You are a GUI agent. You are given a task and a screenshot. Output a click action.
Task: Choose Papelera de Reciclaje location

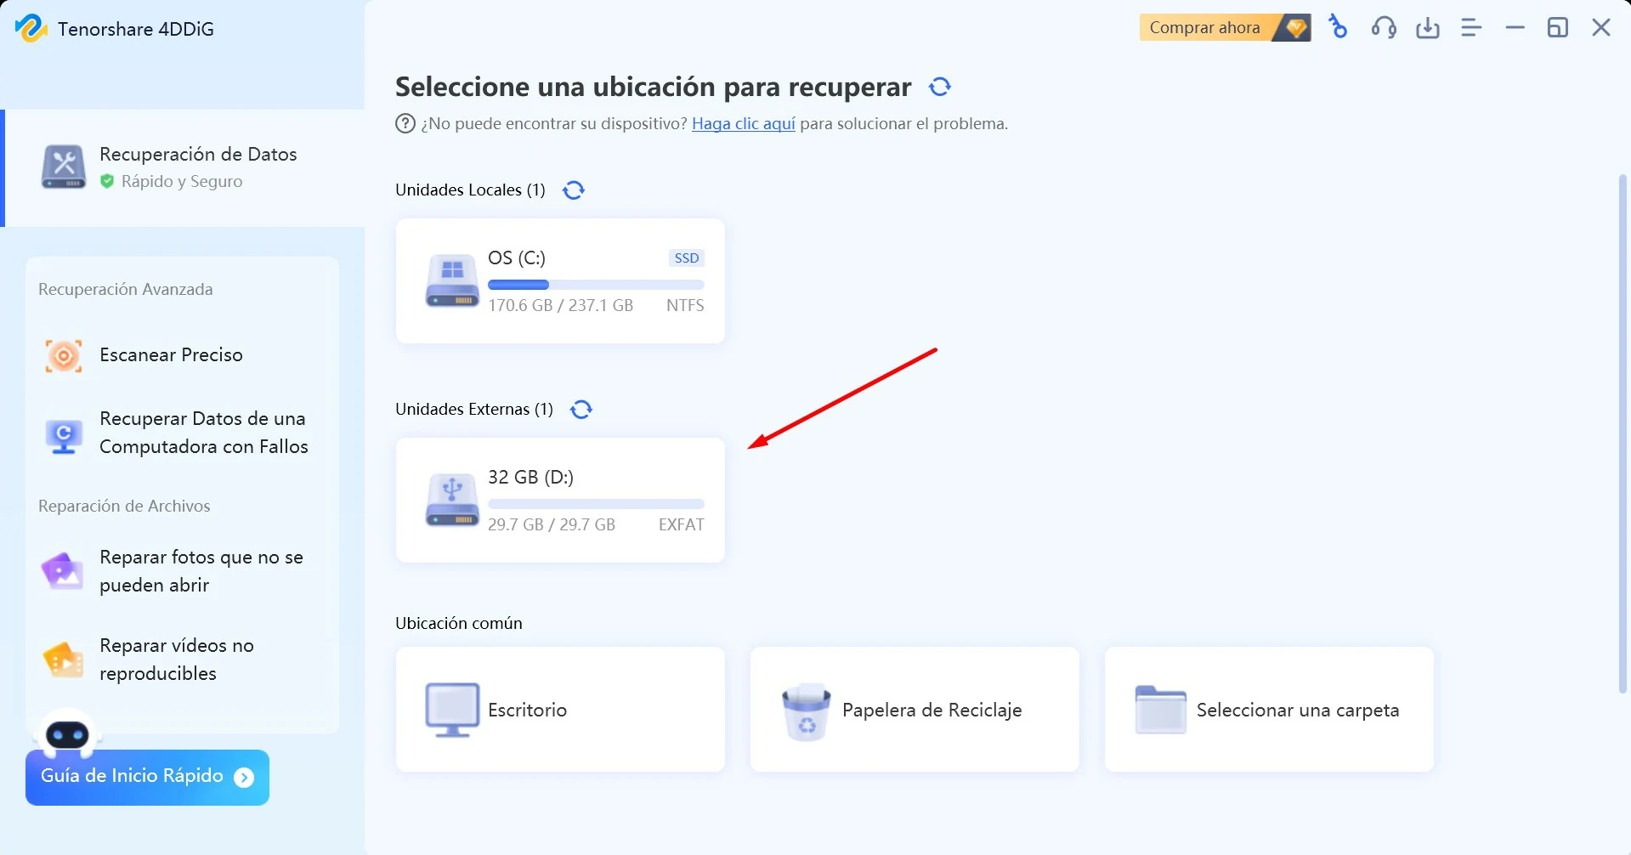tap(915, 710)
